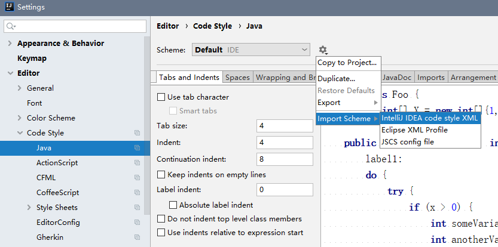The height and width of the screenshot is (247, 498).
Task: Click the project-level copy icon beside CFML
Action: pyautogui.click(x=137, y=178)
